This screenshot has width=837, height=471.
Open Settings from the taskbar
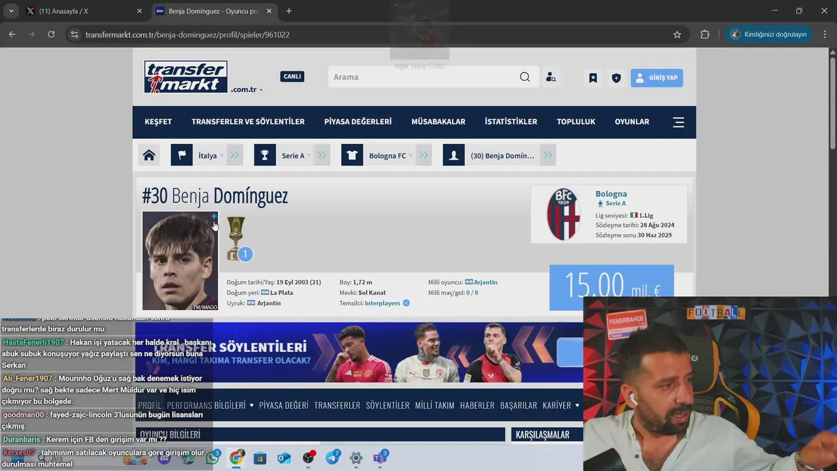[356, 458]
